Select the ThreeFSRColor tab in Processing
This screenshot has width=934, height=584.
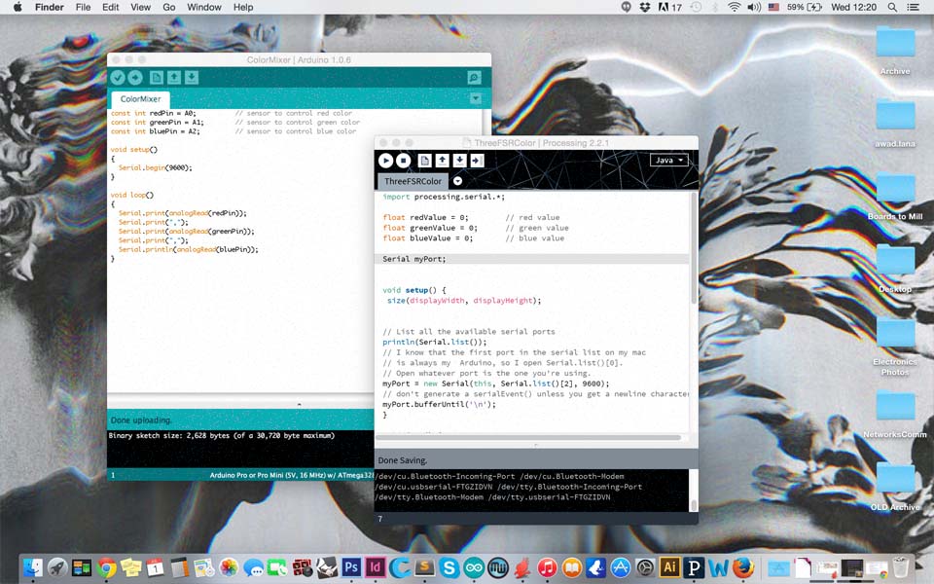click(x=413, y=181)
